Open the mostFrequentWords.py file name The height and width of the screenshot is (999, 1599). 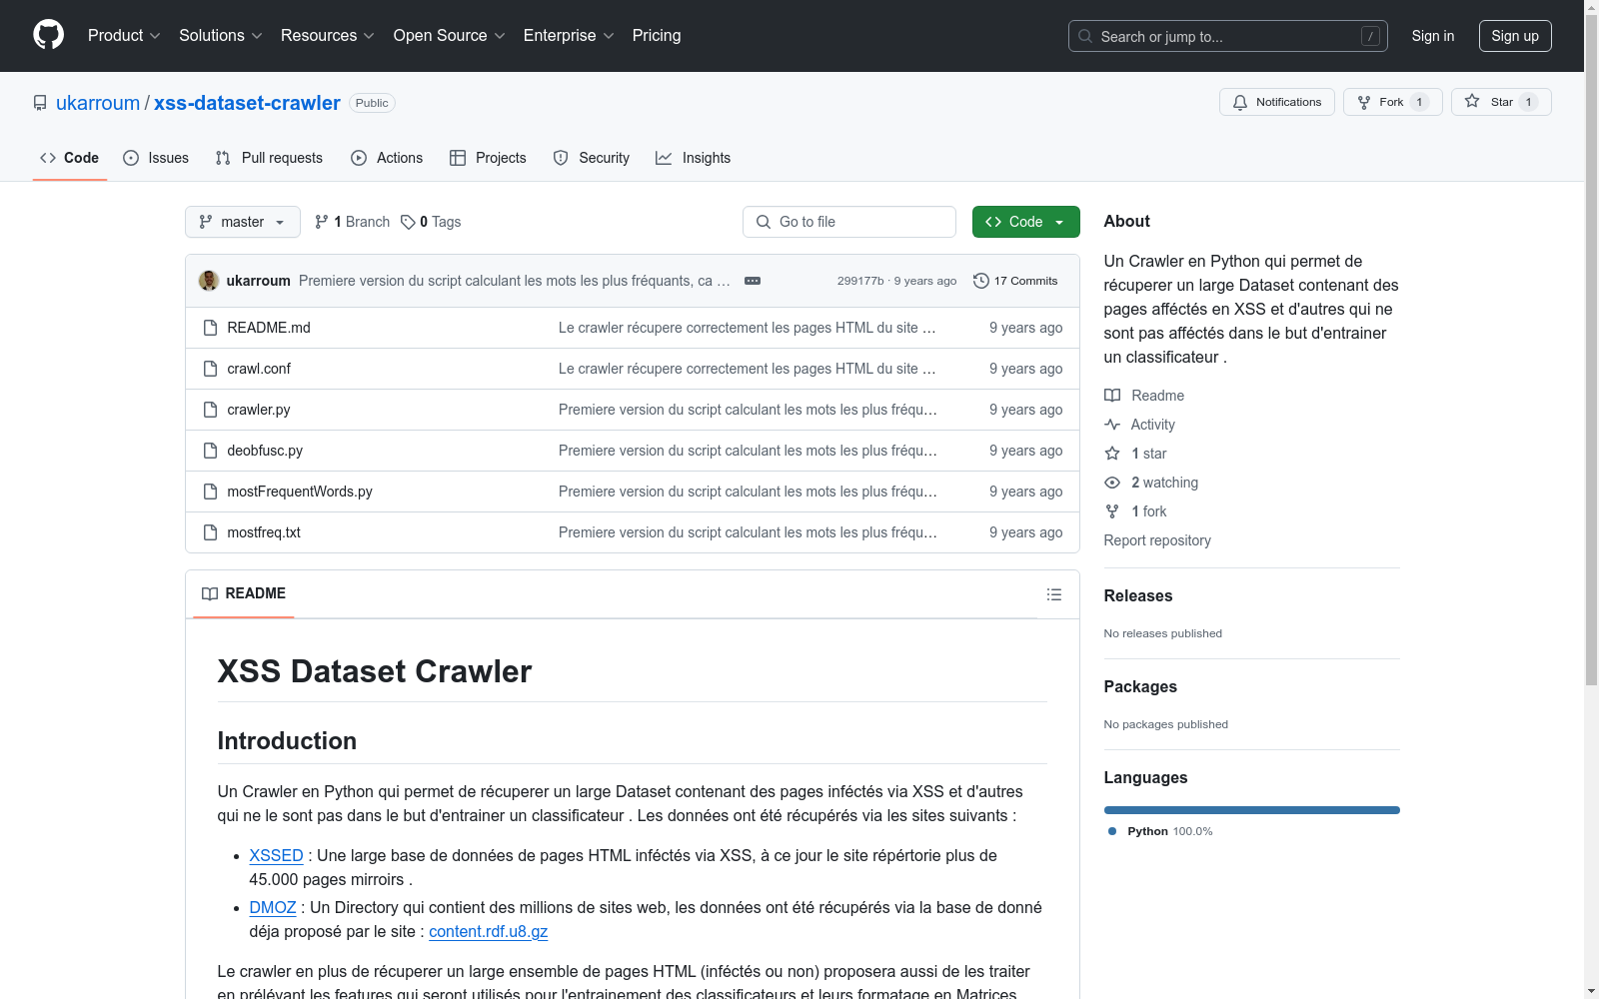pyautogui.click(x=300, y=492)
